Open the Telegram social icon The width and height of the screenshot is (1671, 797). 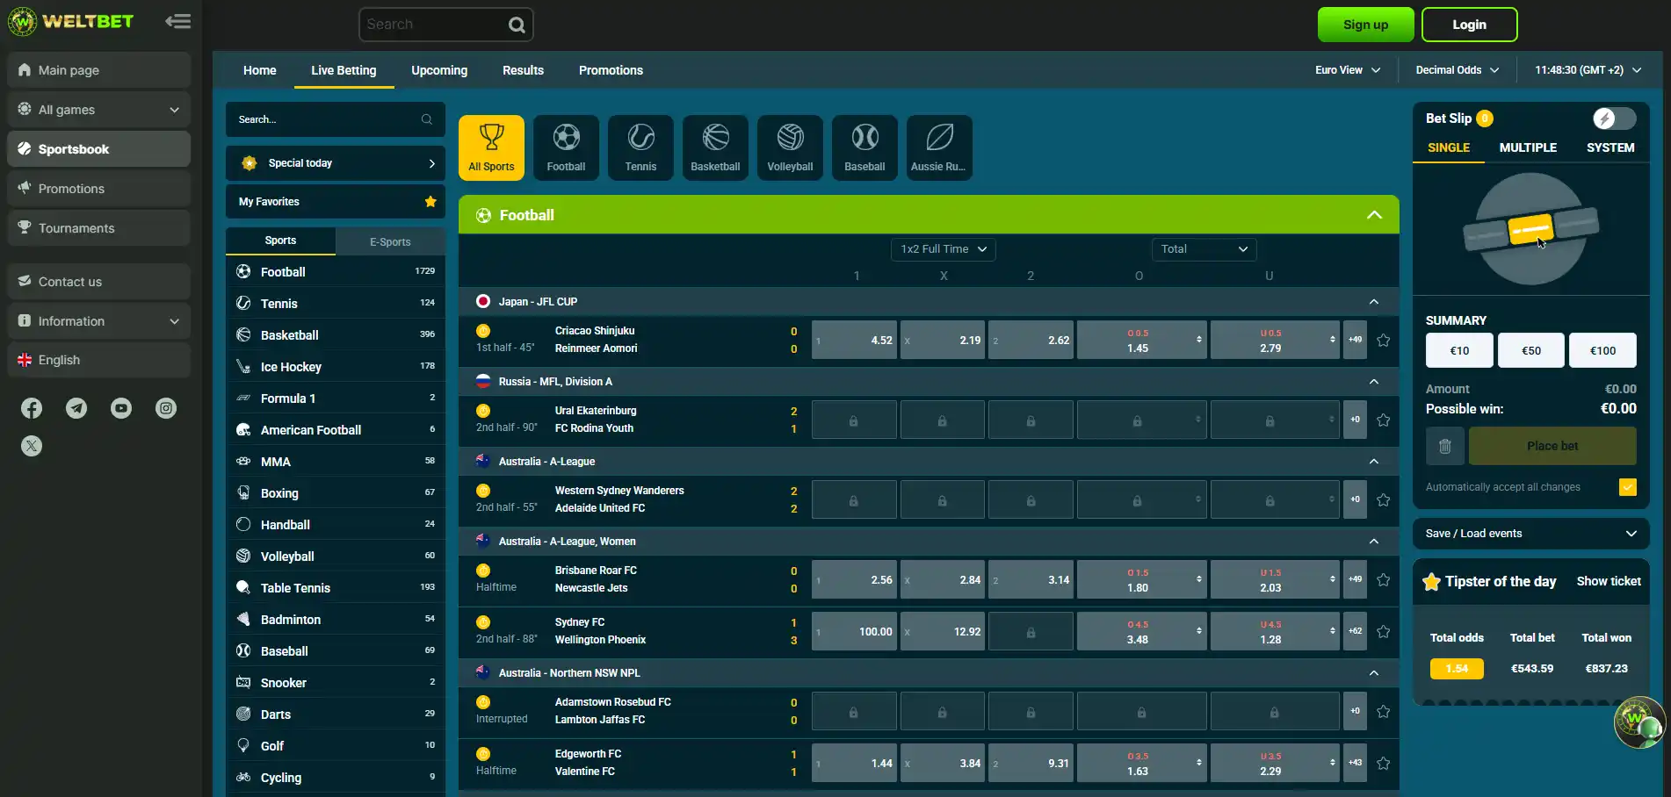76,408
